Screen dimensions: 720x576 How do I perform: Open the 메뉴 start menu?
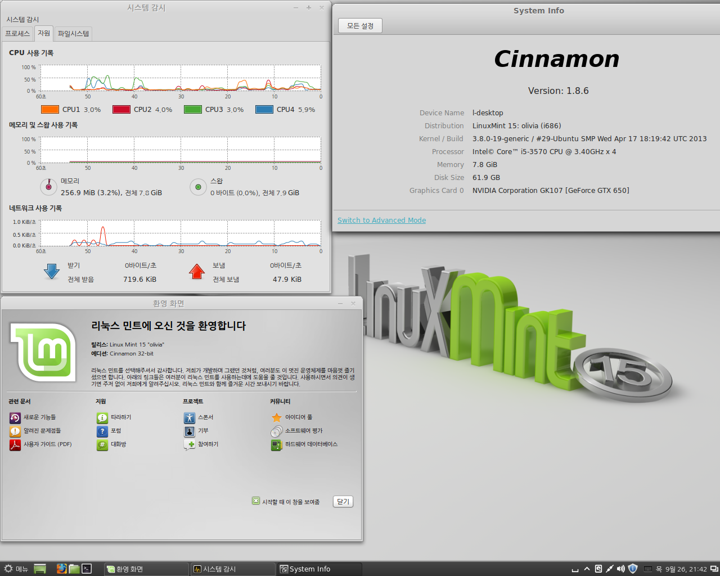click(x=16, y=569)
